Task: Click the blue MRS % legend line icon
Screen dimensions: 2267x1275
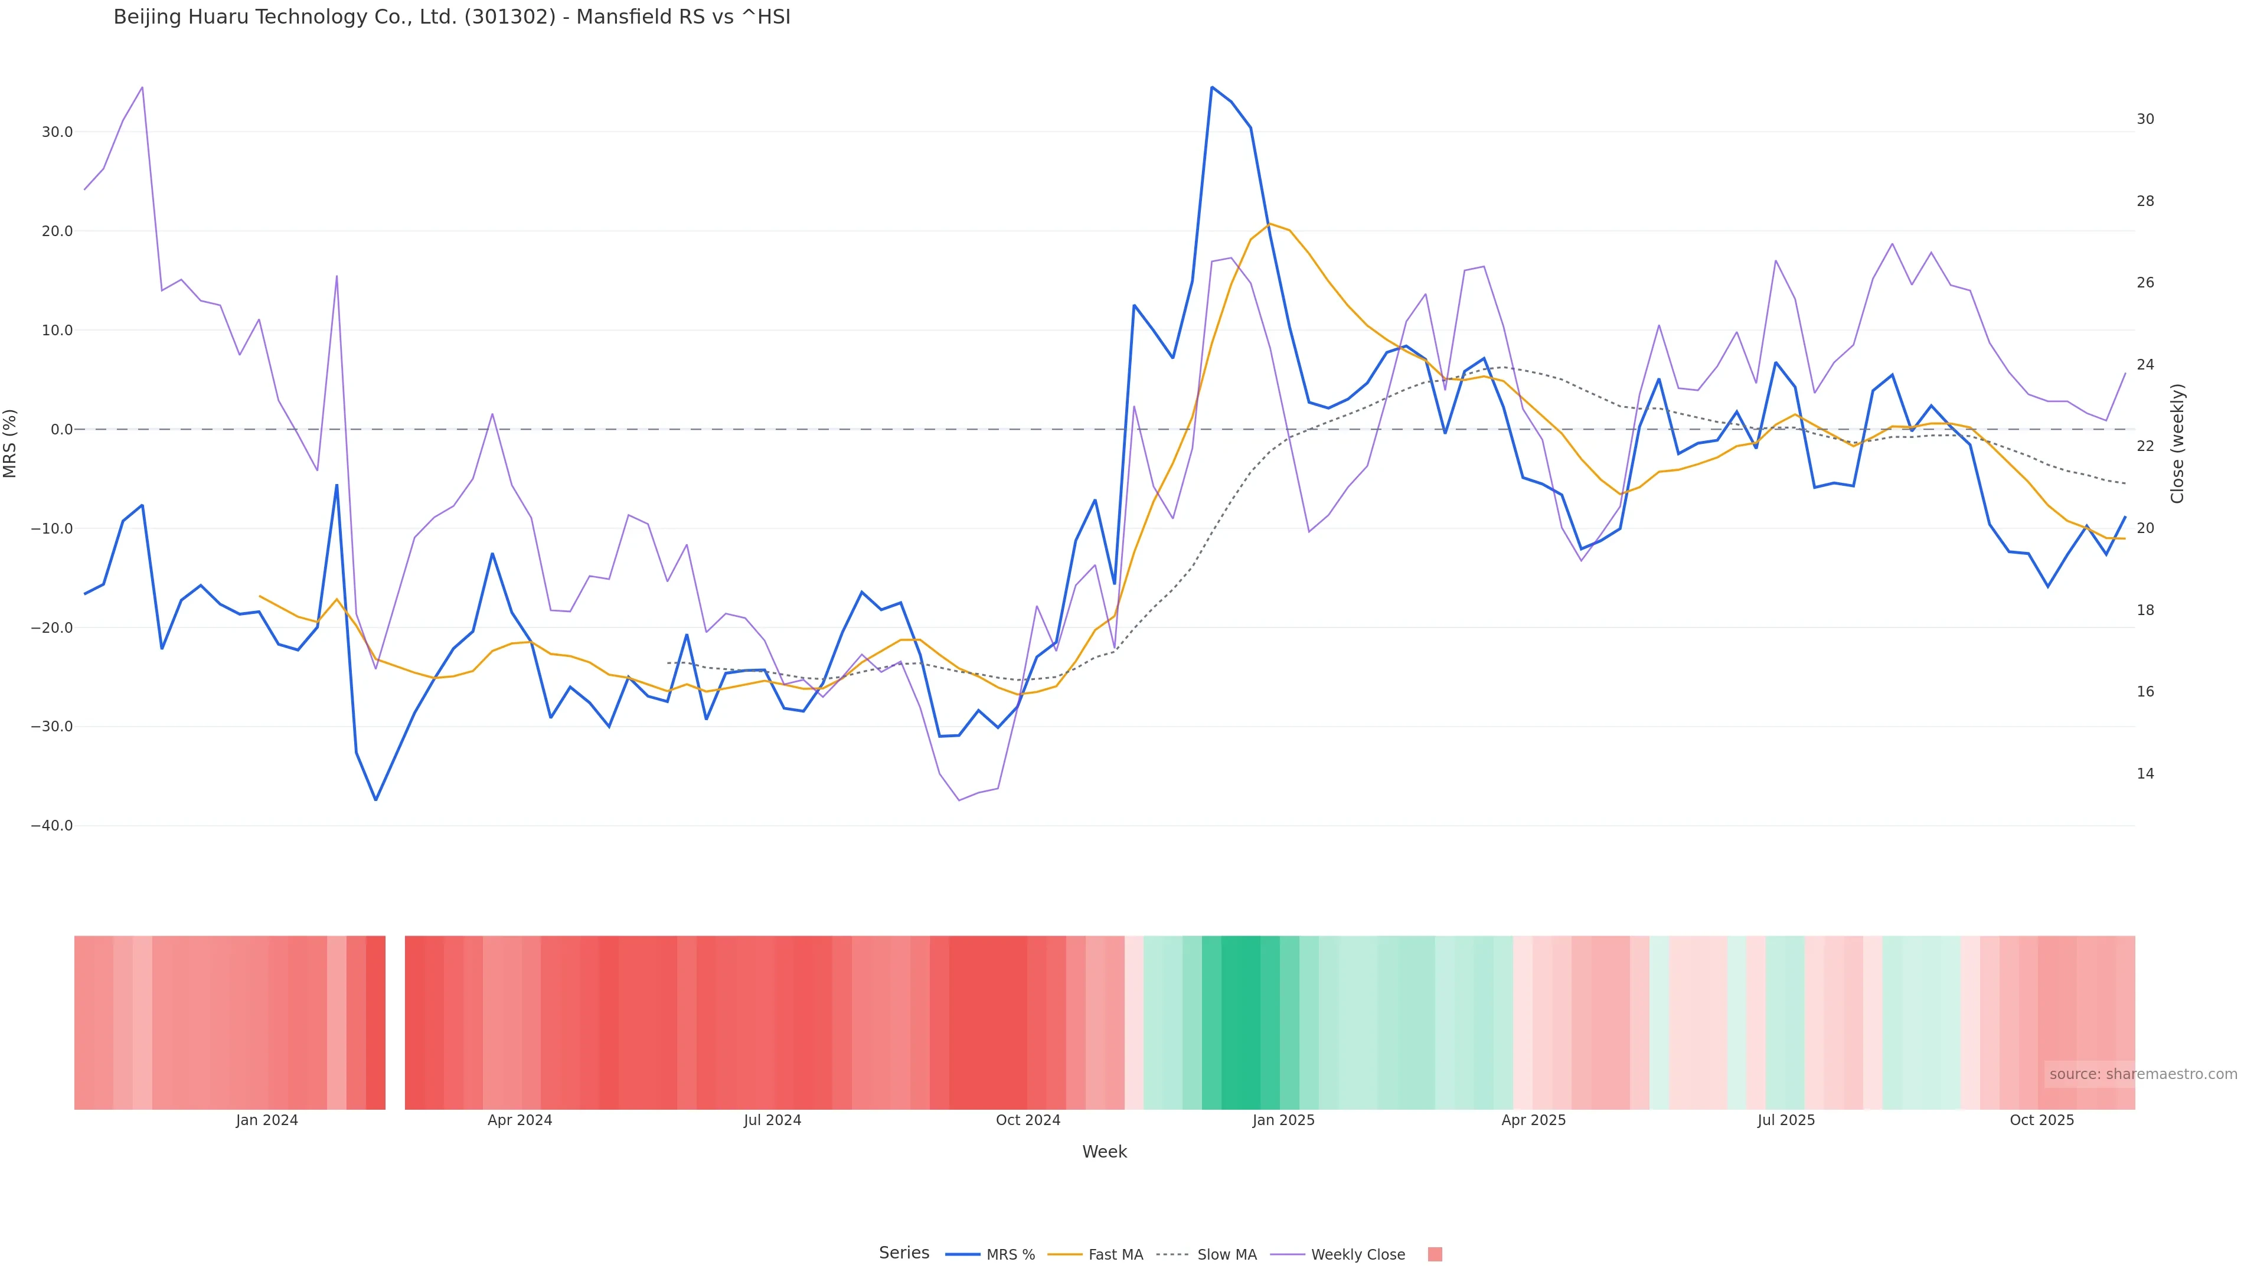Action: [x=962, y=1255]
